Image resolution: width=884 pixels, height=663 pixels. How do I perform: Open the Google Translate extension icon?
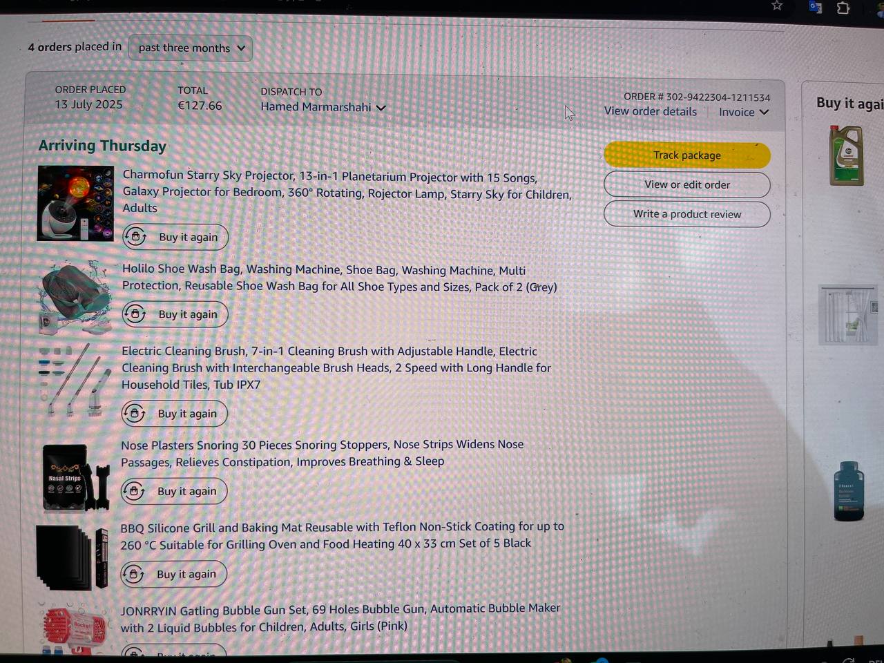pos(816,7)
